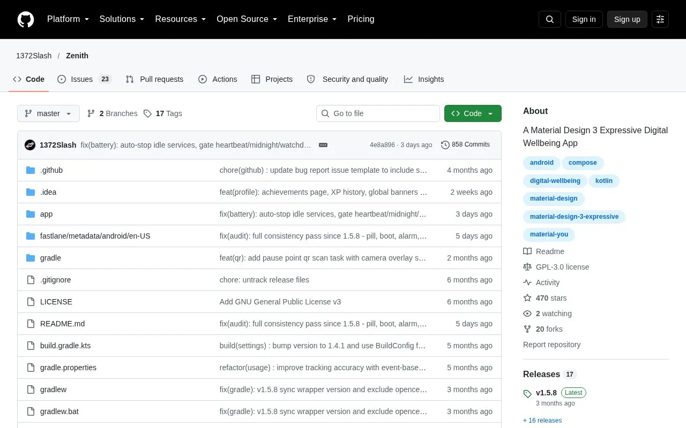Viewport: 686px width, 428px height.
Task: Click the folder icon beside .idea
Action: point(31,192)
